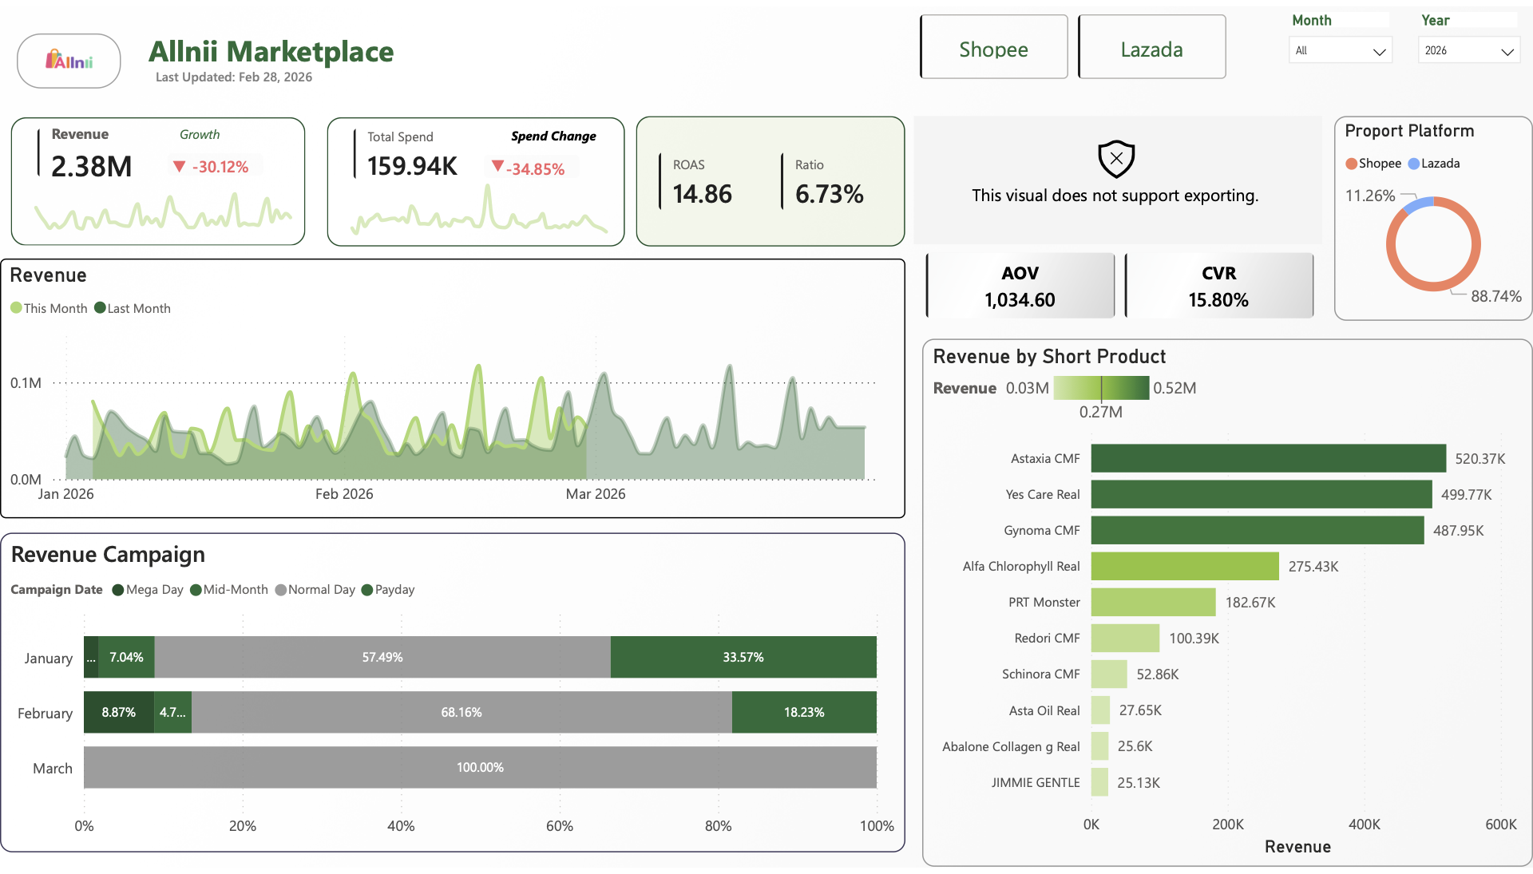Click the Last Updated Feb 28, 2026 text
Image resolution: width=1533 pixels, height=874 pixels.
234,77
